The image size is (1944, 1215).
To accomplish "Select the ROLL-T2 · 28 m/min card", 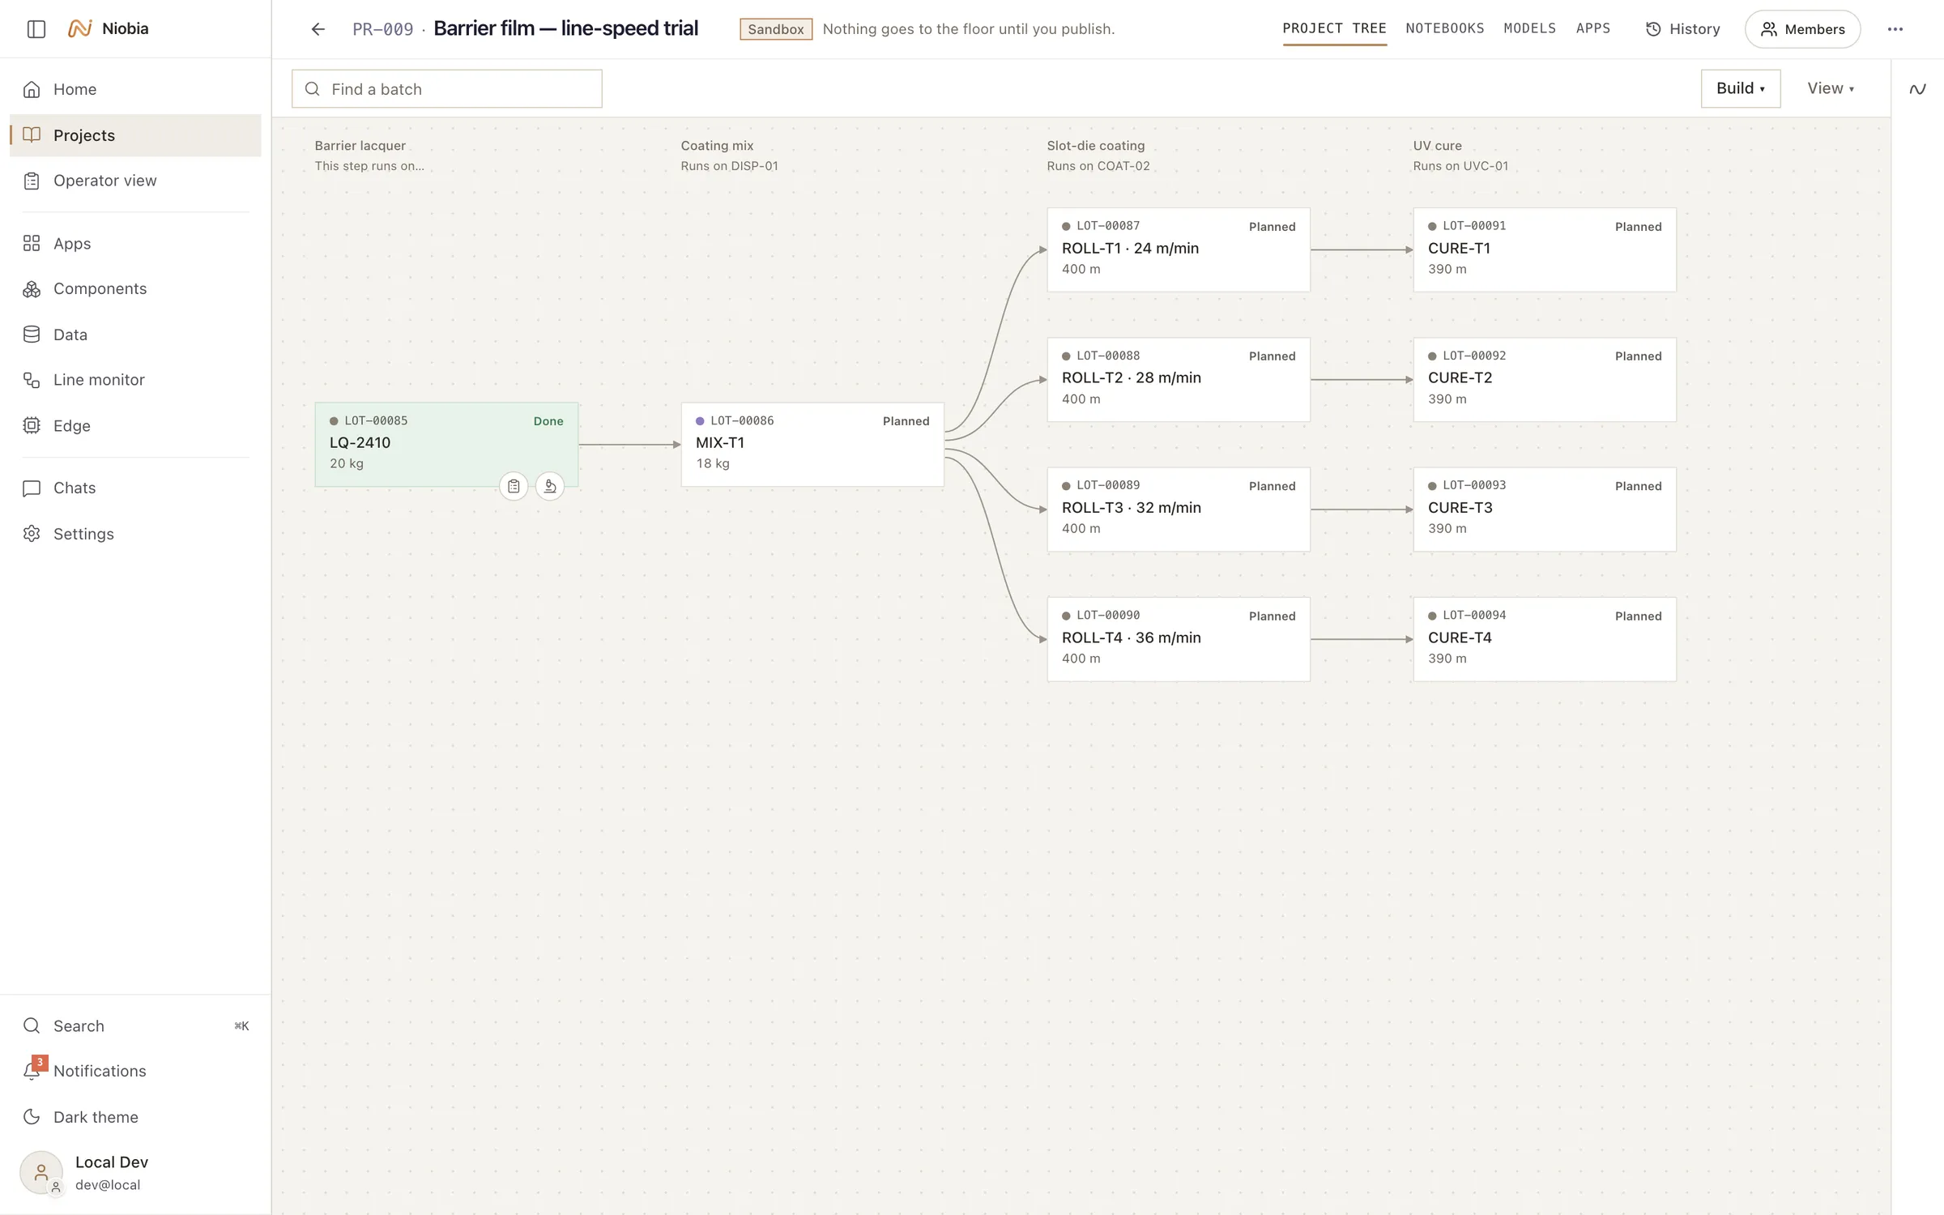I will [1179, 380].
